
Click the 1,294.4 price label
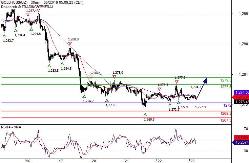(x=20, y=35)
